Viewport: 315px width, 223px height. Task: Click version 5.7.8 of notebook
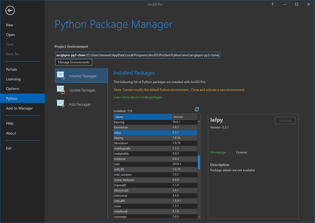(x=176, y=211)
